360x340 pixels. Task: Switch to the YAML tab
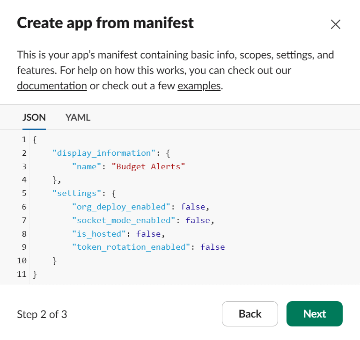click(x=78, y=117)
